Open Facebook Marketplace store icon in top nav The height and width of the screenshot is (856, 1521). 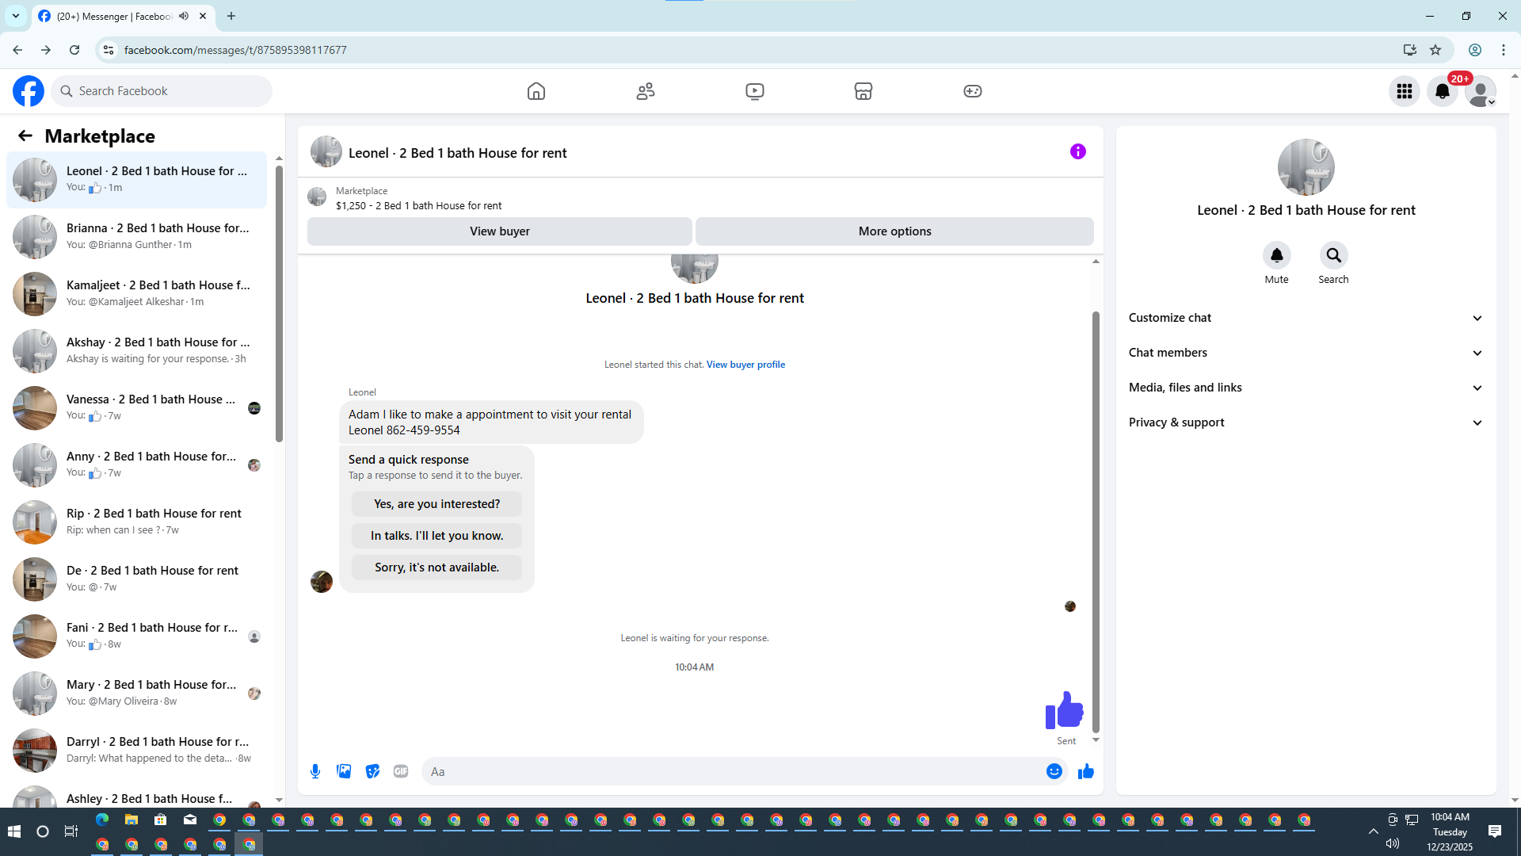(863, 91)
